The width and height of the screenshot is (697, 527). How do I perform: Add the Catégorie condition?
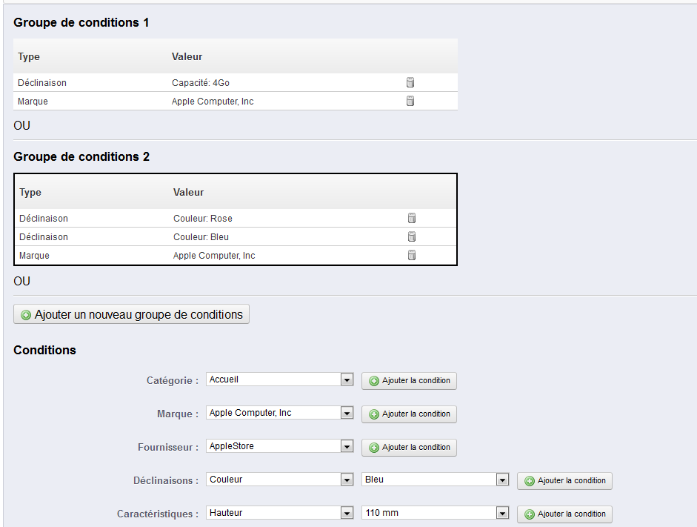409,381
